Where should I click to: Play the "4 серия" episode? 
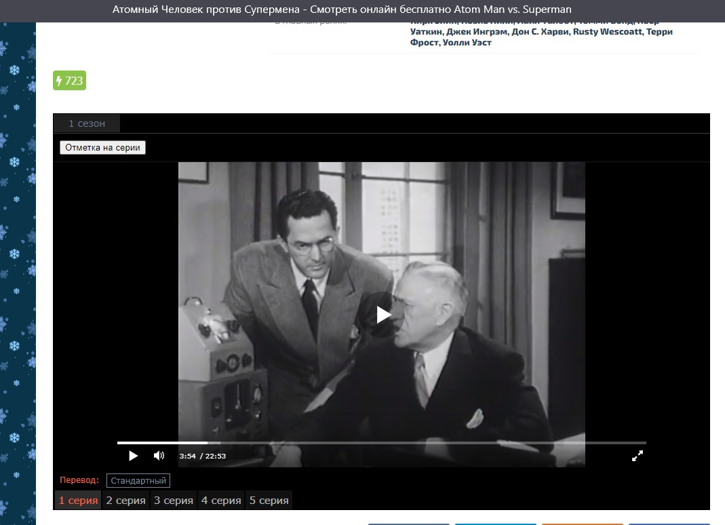(x=221, y=501)
